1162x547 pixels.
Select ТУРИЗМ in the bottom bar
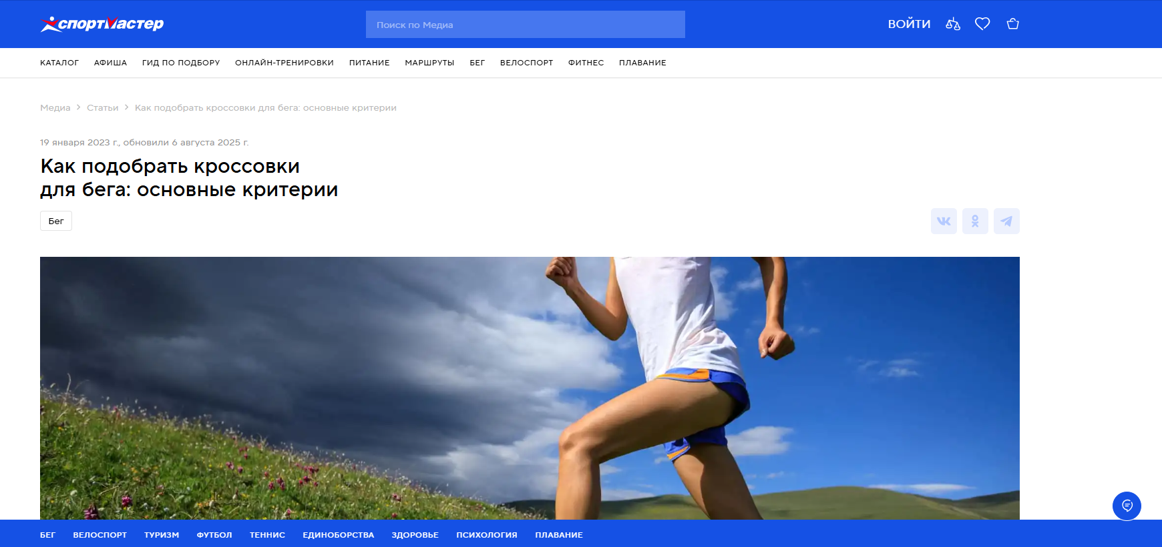point(162,535)
